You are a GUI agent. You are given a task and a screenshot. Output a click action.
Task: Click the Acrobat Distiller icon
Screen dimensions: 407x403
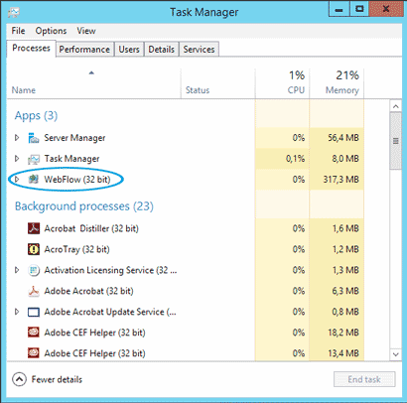(x=34, y=228)
